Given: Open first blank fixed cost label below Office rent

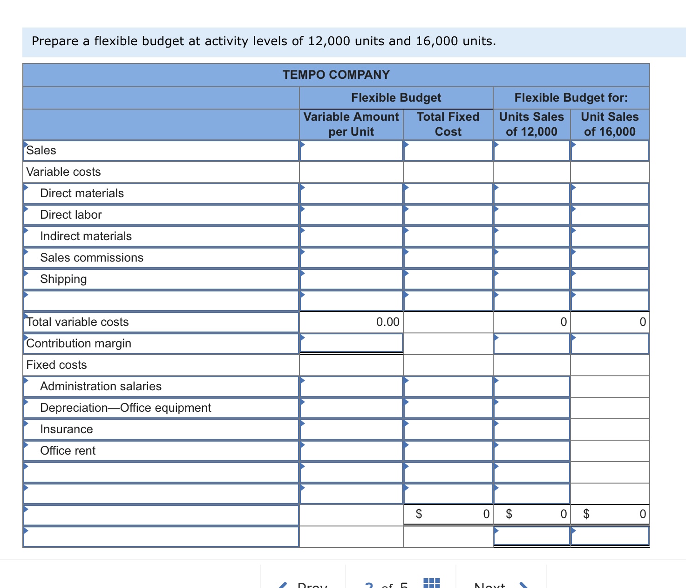Looking at the screenshot, I should click(161, 472).
